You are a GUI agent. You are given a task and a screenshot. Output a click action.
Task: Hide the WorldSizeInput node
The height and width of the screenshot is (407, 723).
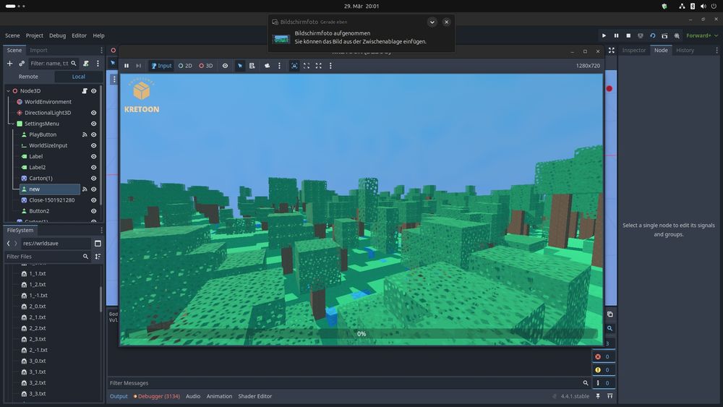93,145
